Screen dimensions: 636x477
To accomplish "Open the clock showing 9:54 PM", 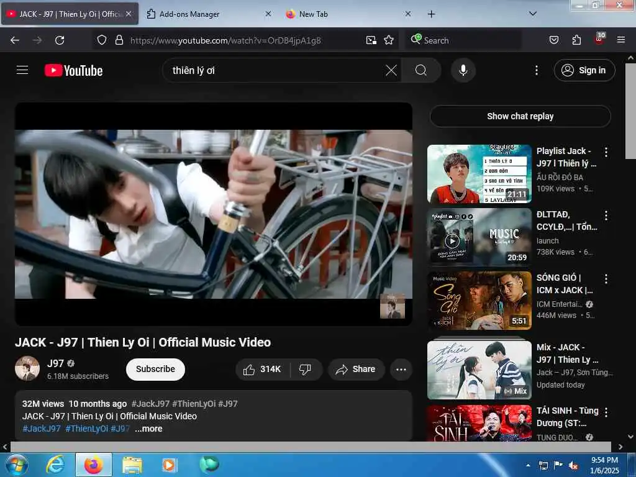I will click(x=604, y=465).
